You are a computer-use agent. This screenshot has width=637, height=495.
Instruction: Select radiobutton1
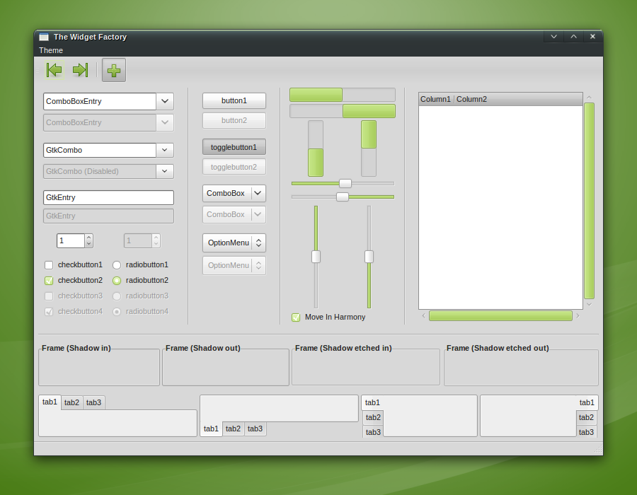(117, 265)
